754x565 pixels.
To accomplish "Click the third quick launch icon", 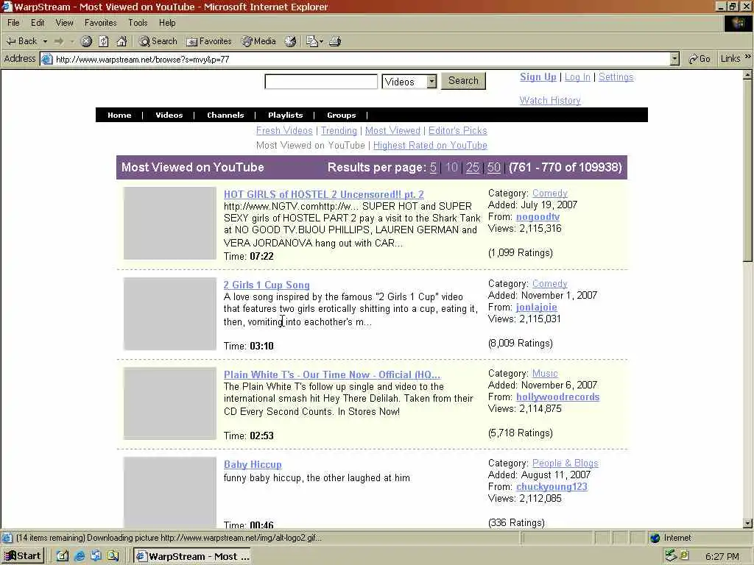I will [x=96, y=556].
